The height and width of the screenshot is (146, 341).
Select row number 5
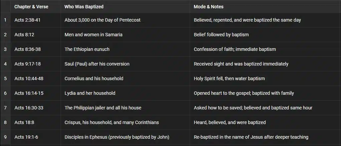tap(5, 78)
